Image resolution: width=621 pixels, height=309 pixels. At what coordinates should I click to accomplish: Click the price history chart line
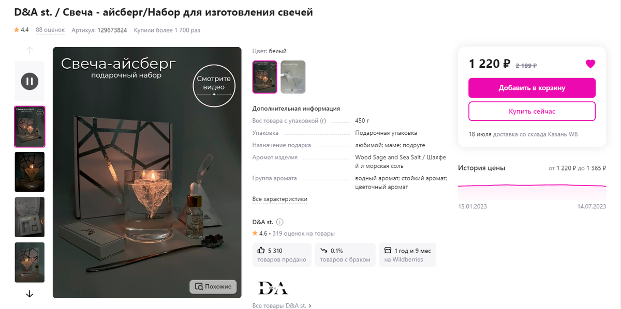pos(532,186)
